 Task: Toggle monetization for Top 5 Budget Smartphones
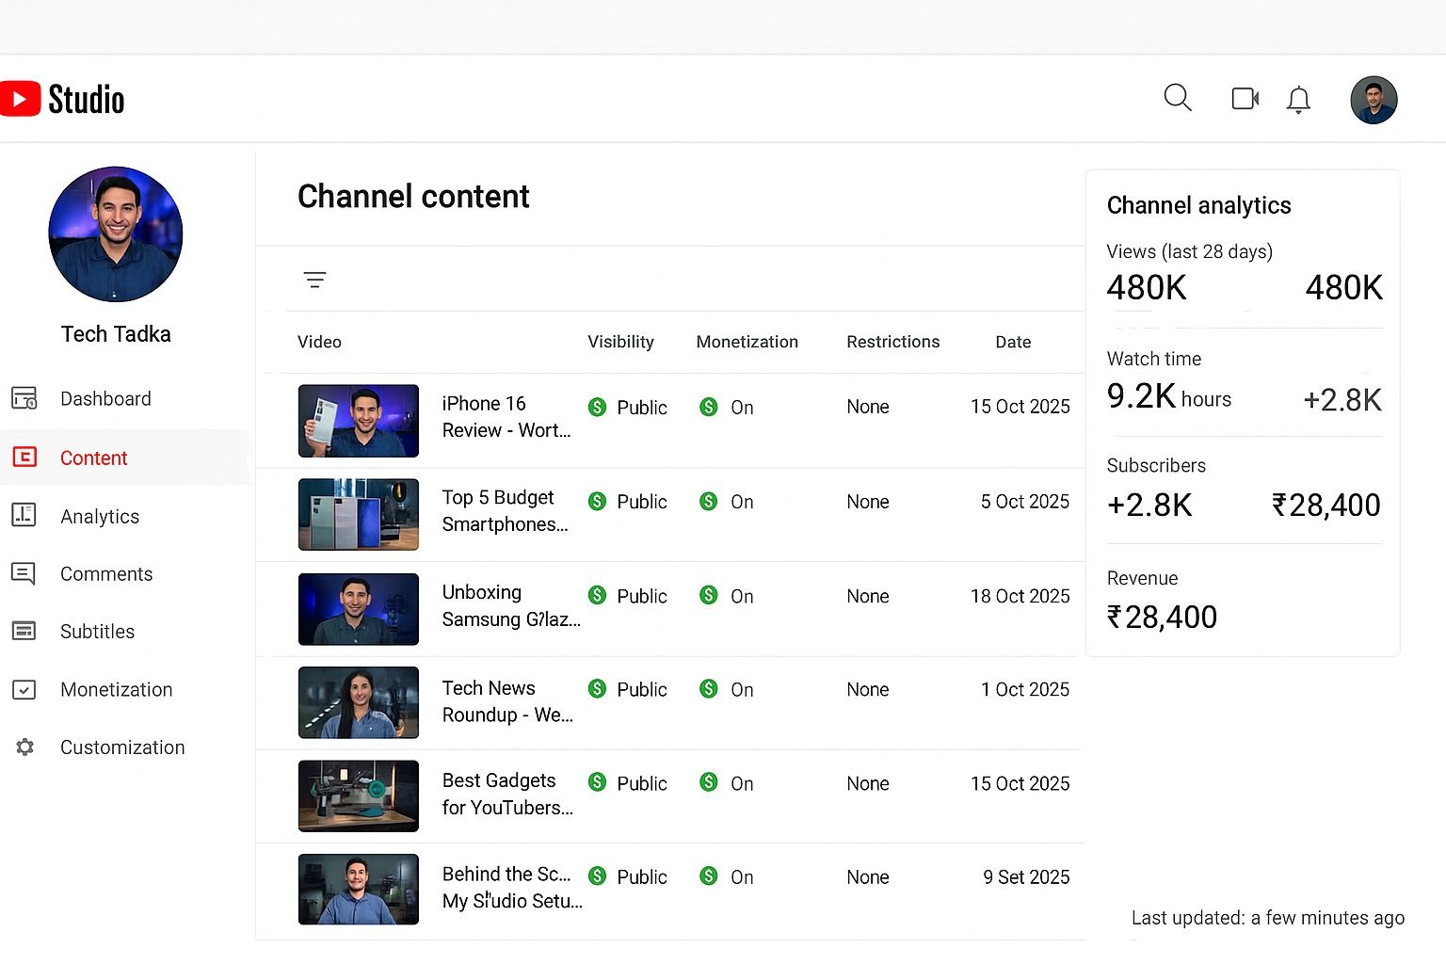[x=726, y=501]
